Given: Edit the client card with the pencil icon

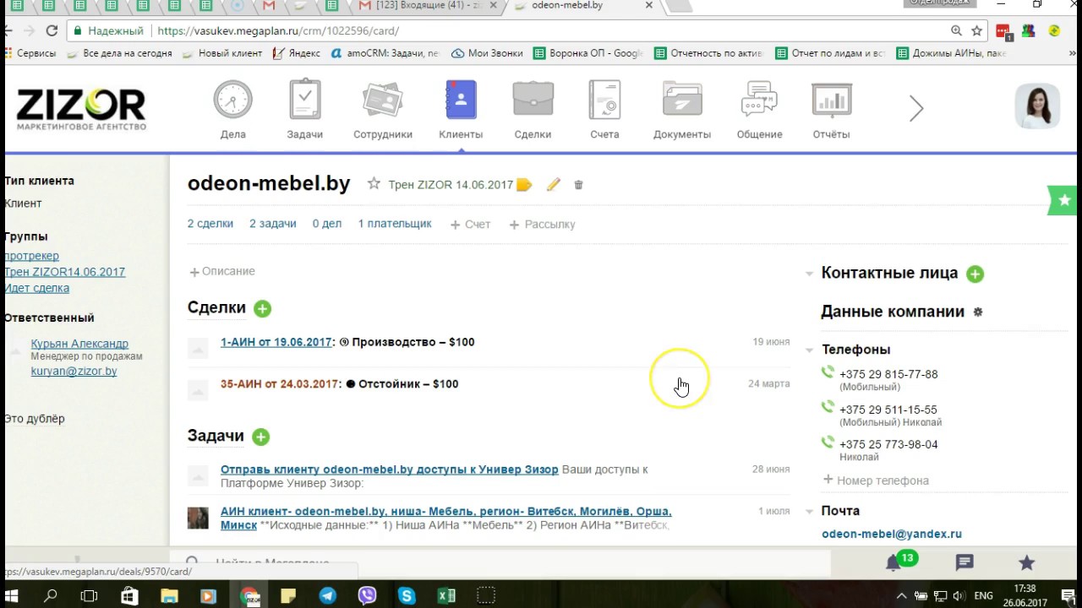Looking at the screenshot, I should 554,185.
